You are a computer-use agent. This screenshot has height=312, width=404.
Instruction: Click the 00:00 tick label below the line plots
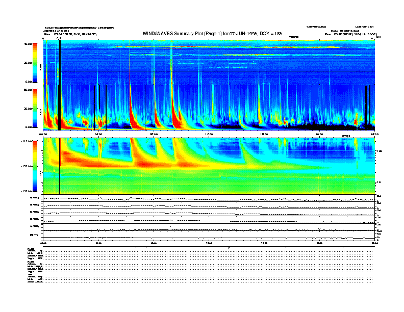pos(43,243)
